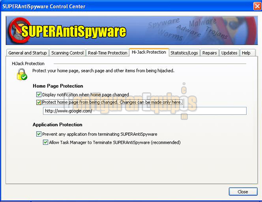Toggle Display notification when home page changed
This screenshot has width=262, height=202.
coord(39,95)
